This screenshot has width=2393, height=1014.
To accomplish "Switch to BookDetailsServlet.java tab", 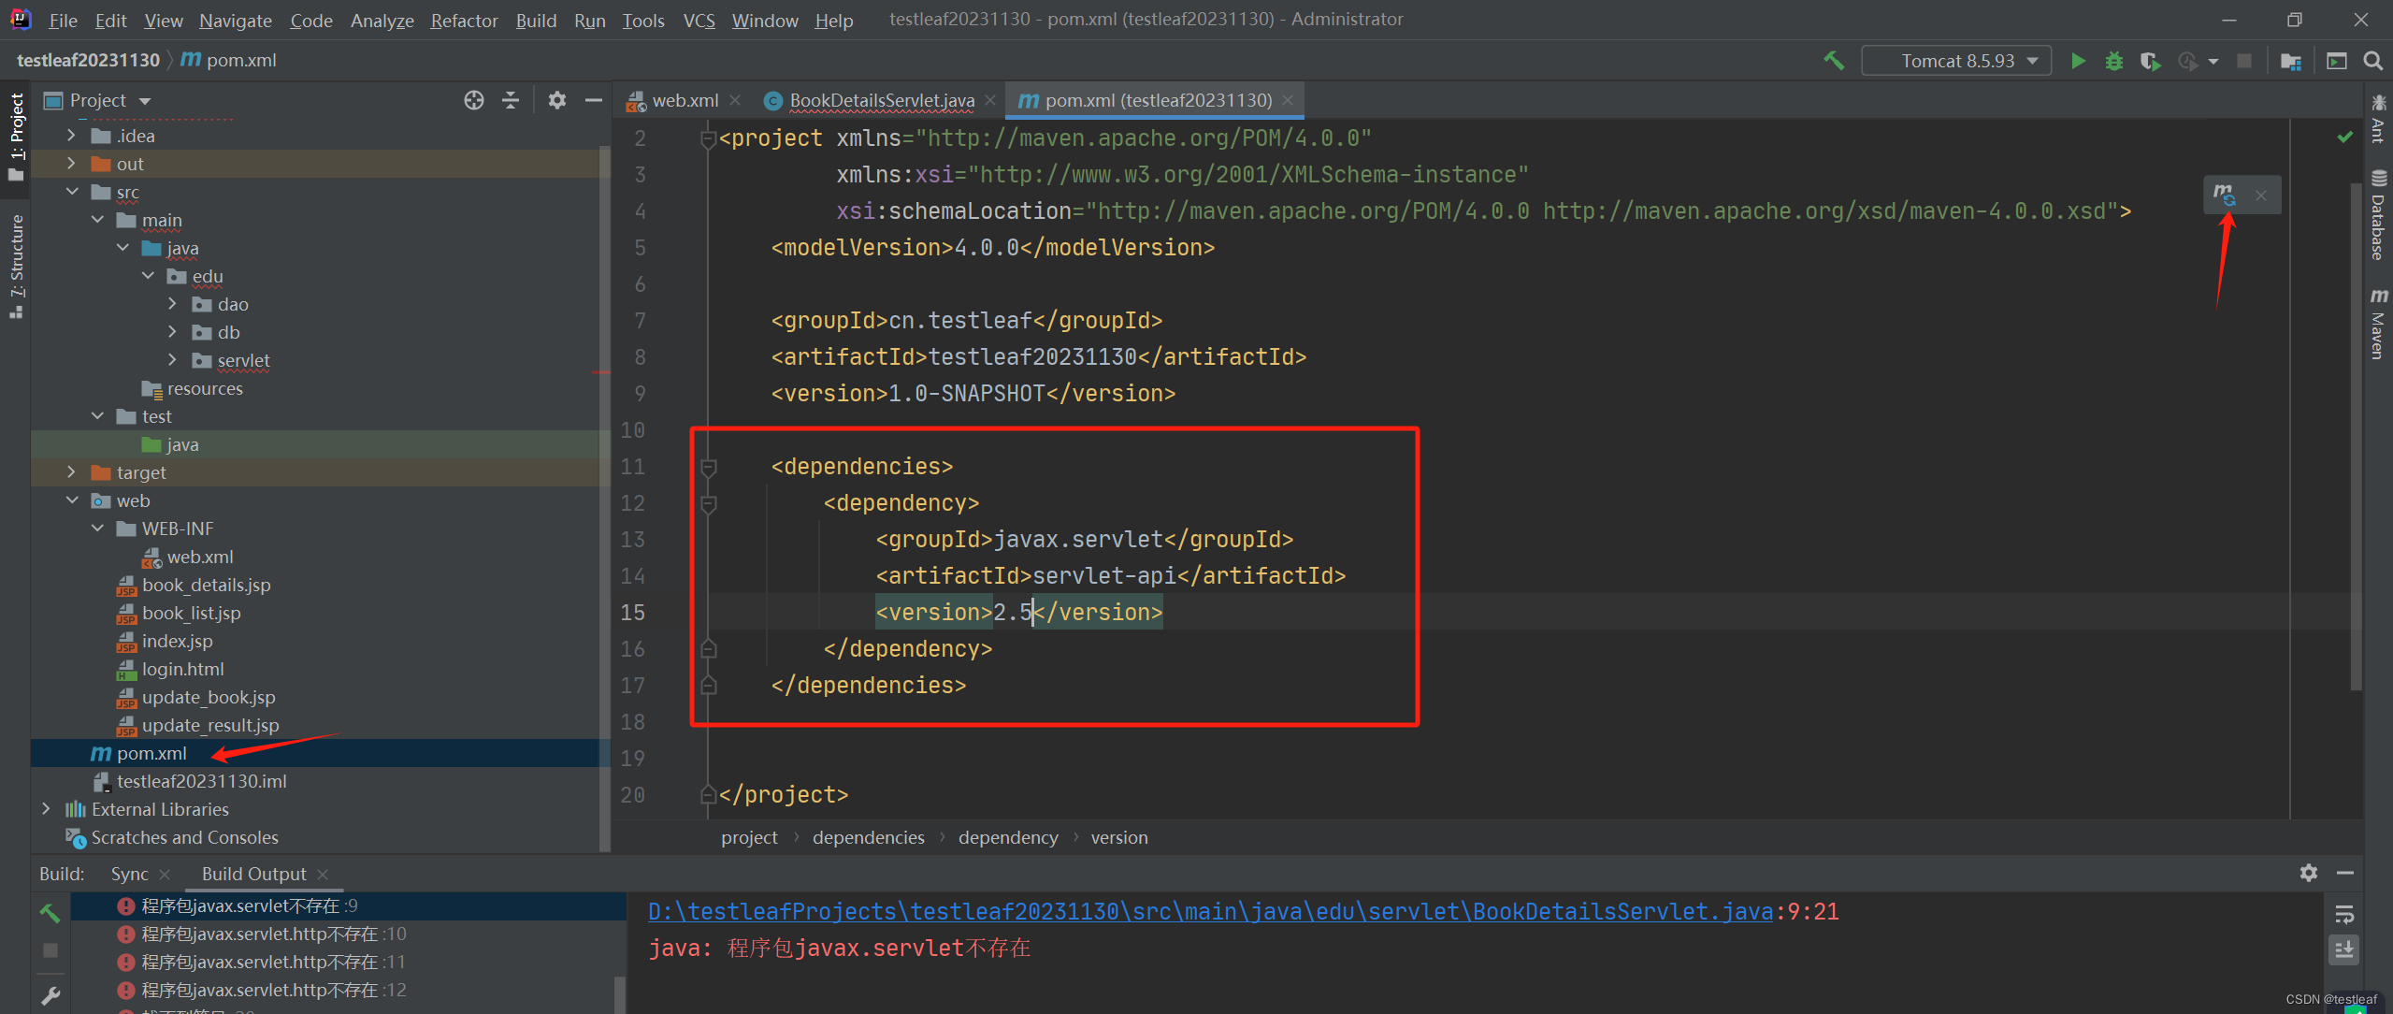I will point(880,100).
